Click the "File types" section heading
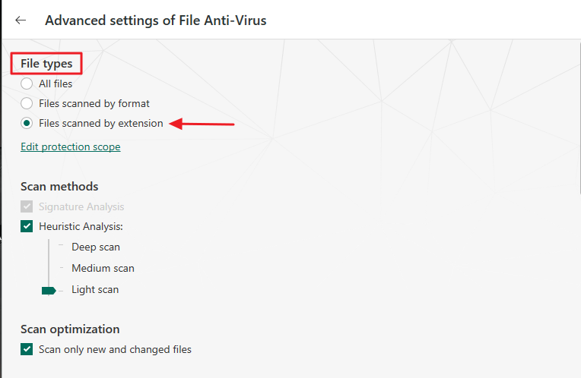 [x=46, y=64]
